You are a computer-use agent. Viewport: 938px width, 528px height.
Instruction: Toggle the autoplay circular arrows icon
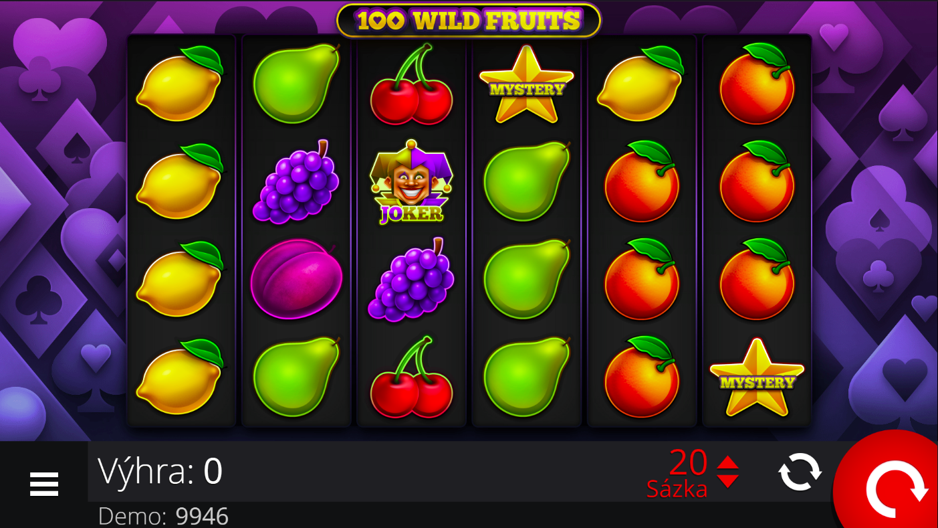pos(800,472)
